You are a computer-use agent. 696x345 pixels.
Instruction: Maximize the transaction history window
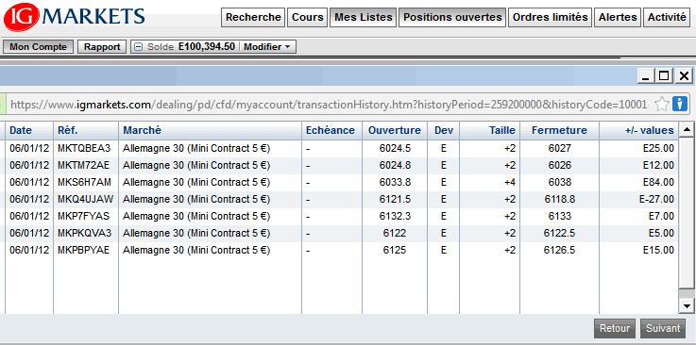(664, 76)
